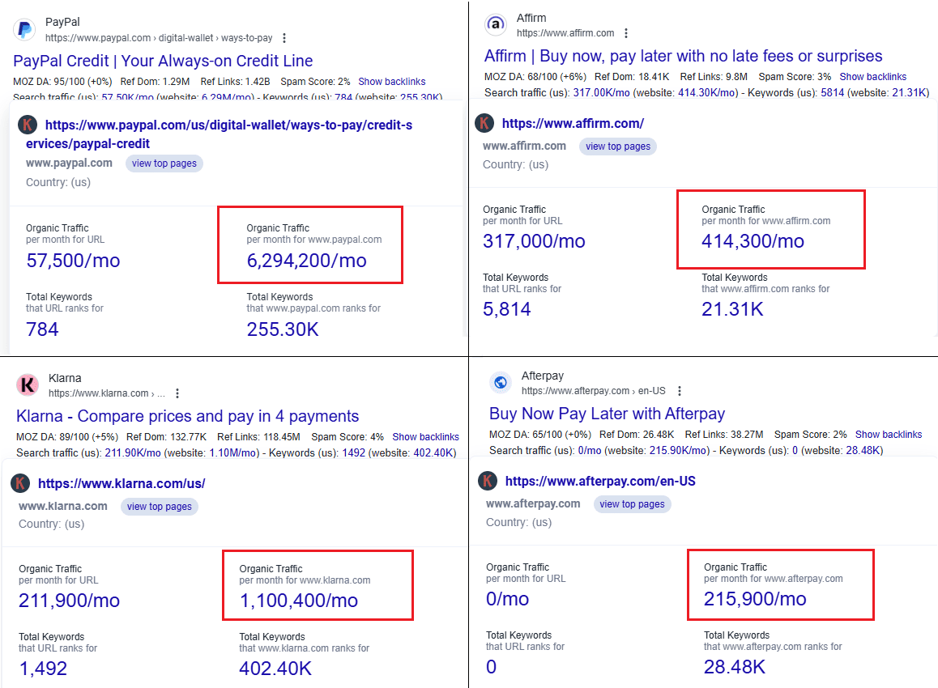Click 215.90K/mo website traffic link under Afterpay
Viewport: 938px width, 688px height.
point(679,451)
